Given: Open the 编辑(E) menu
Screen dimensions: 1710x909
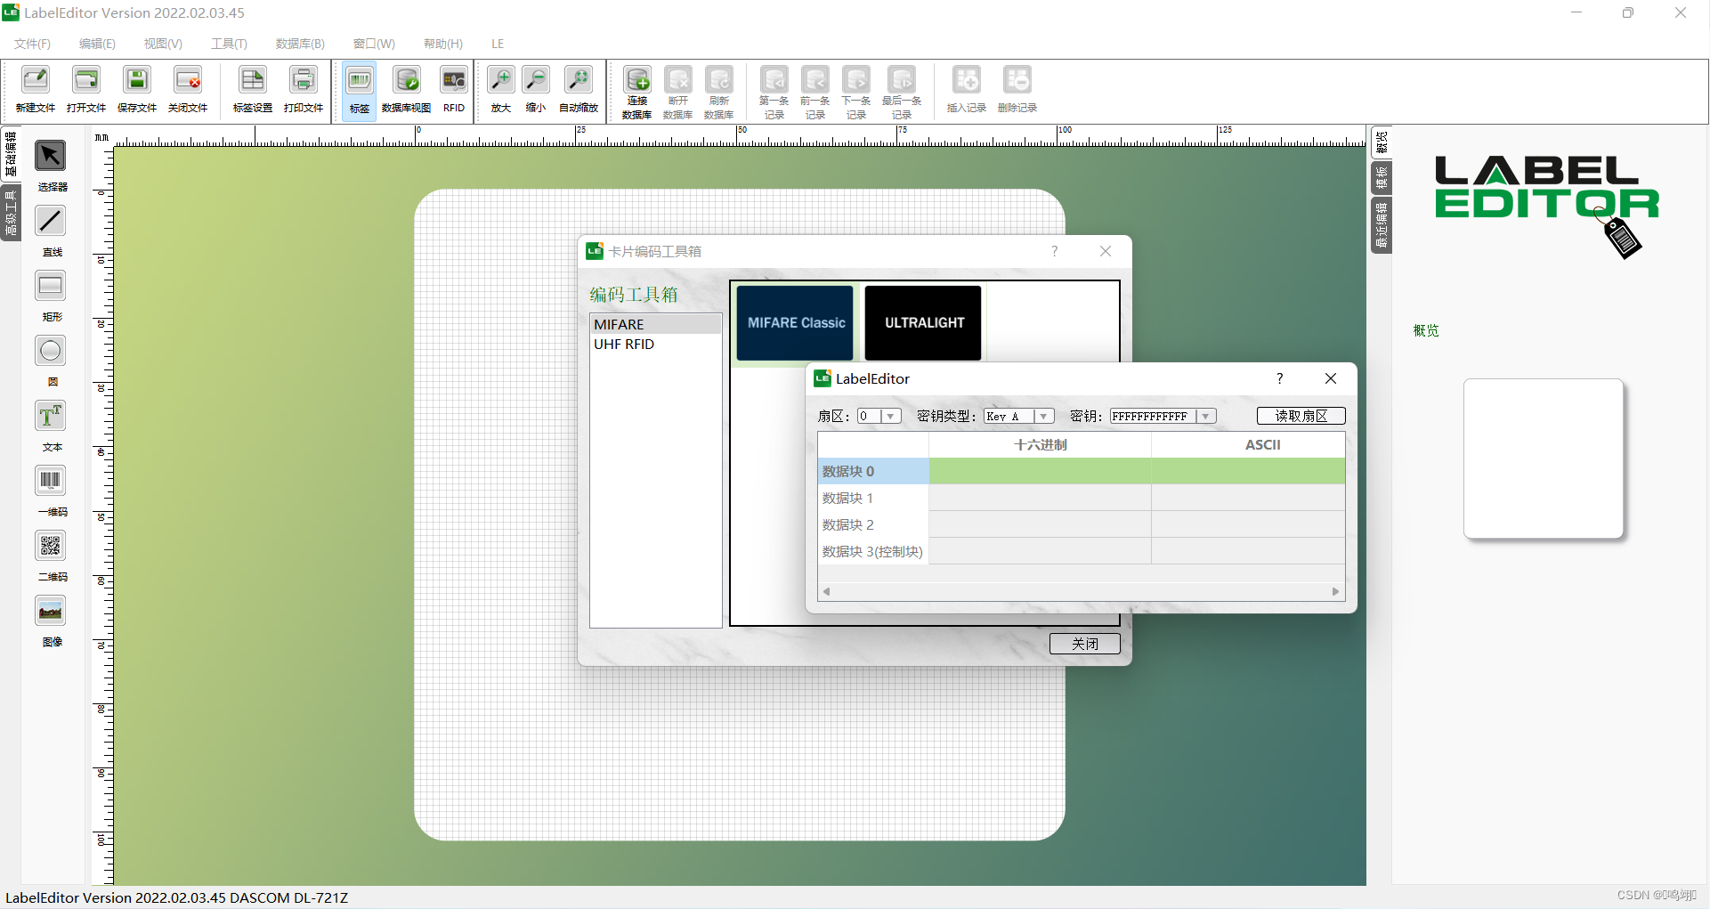Looking at the screenshot, I should click(97, 44).
